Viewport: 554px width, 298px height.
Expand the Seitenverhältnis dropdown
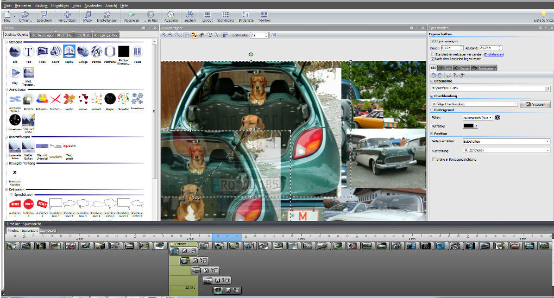click(x=506, y=141)
